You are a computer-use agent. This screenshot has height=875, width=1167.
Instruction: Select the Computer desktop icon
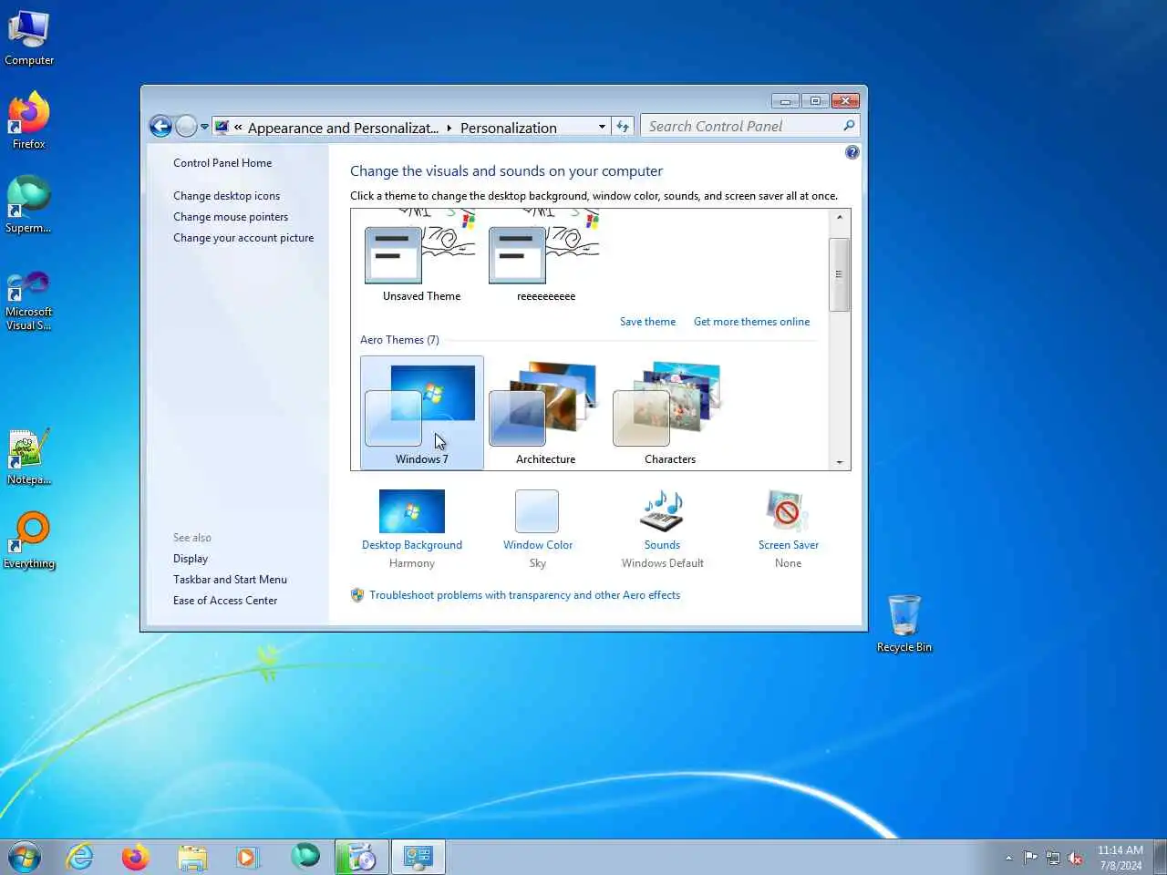click(x=29, y=38)
